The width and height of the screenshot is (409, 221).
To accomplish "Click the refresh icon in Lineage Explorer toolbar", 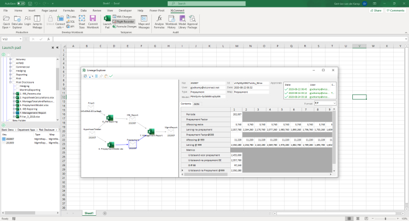I will 85,76.
